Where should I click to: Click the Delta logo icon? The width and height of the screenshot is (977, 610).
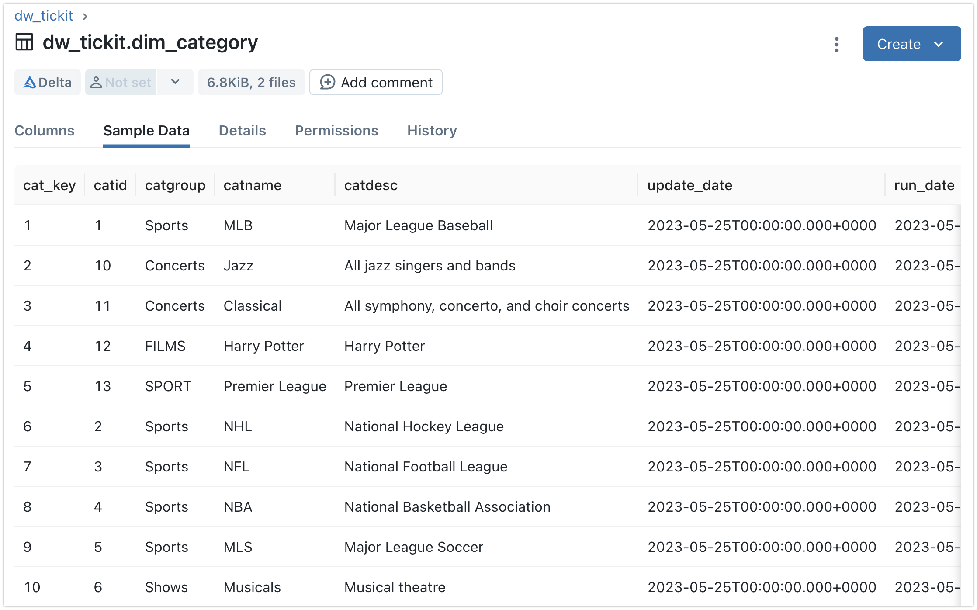(29, 82)
